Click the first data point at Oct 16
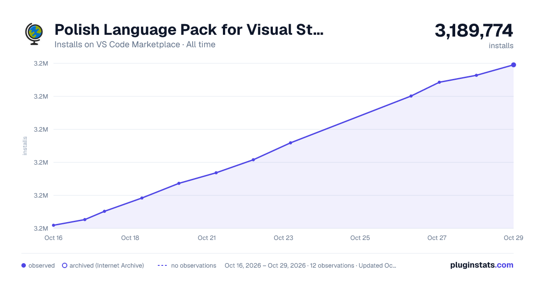535x281 pixels. [53, 225]
